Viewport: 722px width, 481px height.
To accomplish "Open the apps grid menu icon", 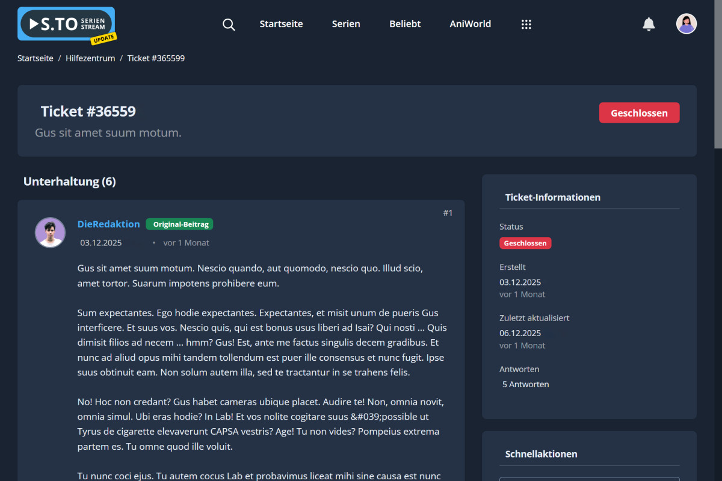I will click(526, 24).
